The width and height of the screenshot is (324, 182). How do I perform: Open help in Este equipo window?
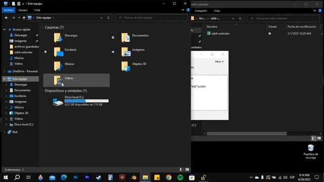pyautogui.click(x=188, y=10)
